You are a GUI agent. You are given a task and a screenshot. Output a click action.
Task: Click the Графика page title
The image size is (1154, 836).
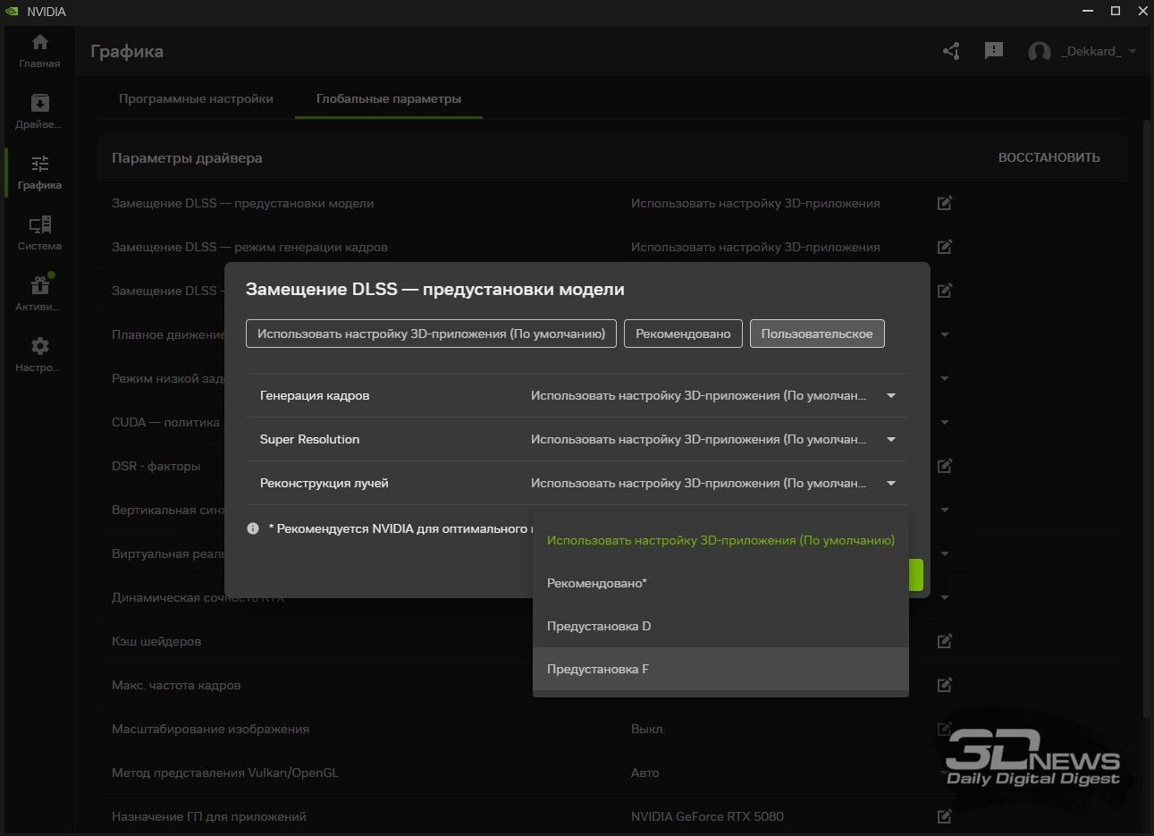point(127,52)
